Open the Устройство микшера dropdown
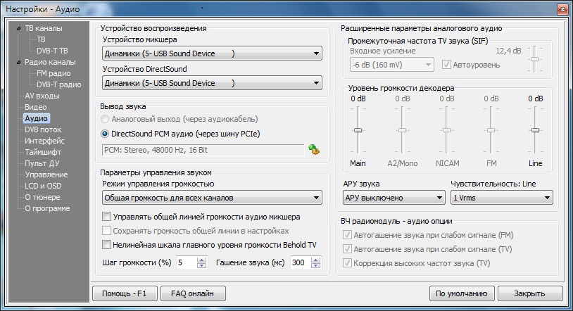Image resolution: width=573 pixels, height=311 pixels. [211, 53]
